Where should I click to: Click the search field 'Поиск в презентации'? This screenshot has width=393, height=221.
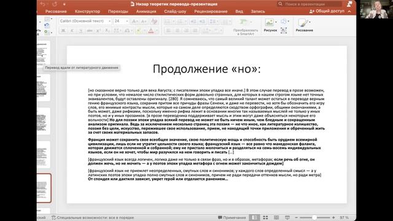pos(309,4)
